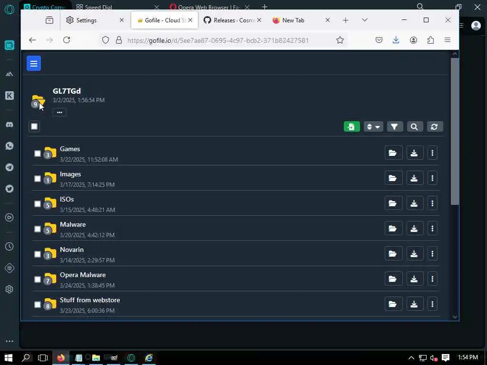Click the Firefox back arrow
The height and width of the screenshot is (365, 487).
[32, 40]
